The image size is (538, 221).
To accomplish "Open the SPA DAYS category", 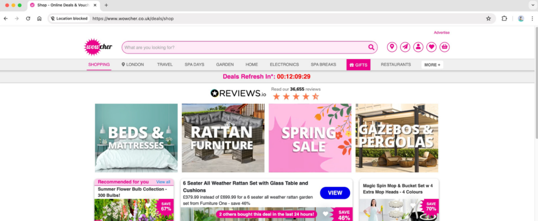I will pyautogui.click(x=194, y=64).
